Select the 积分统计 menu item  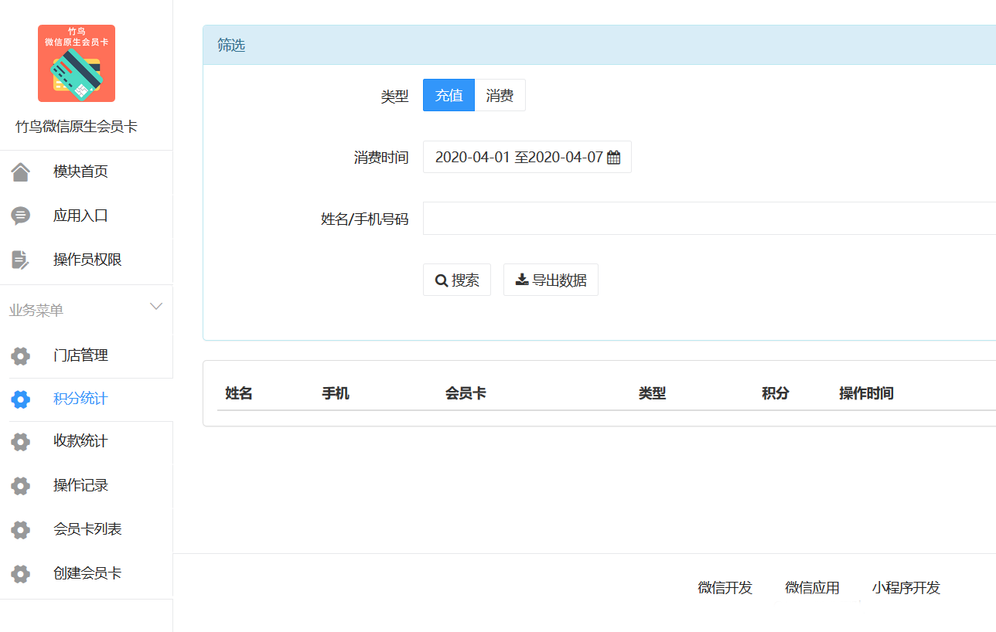[x=80, y=399]
